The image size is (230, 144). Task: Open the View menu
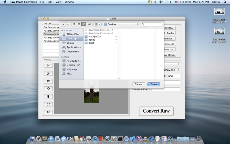pos(59,2)
